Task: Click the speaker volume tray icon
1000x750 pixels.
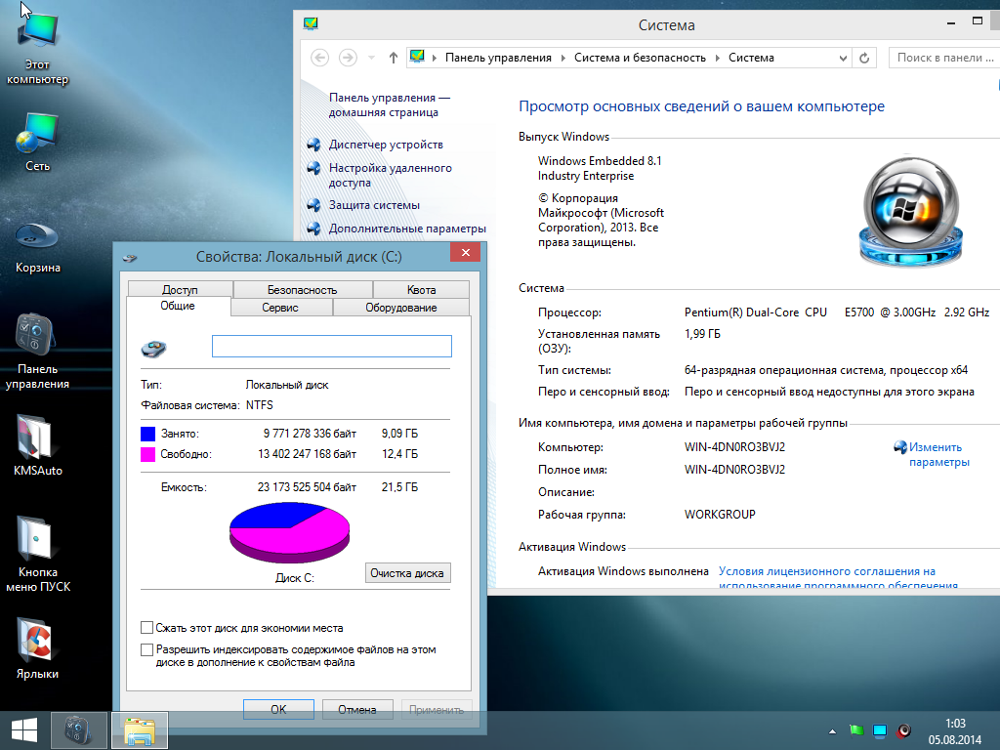Action: click(x=903, y=730)
